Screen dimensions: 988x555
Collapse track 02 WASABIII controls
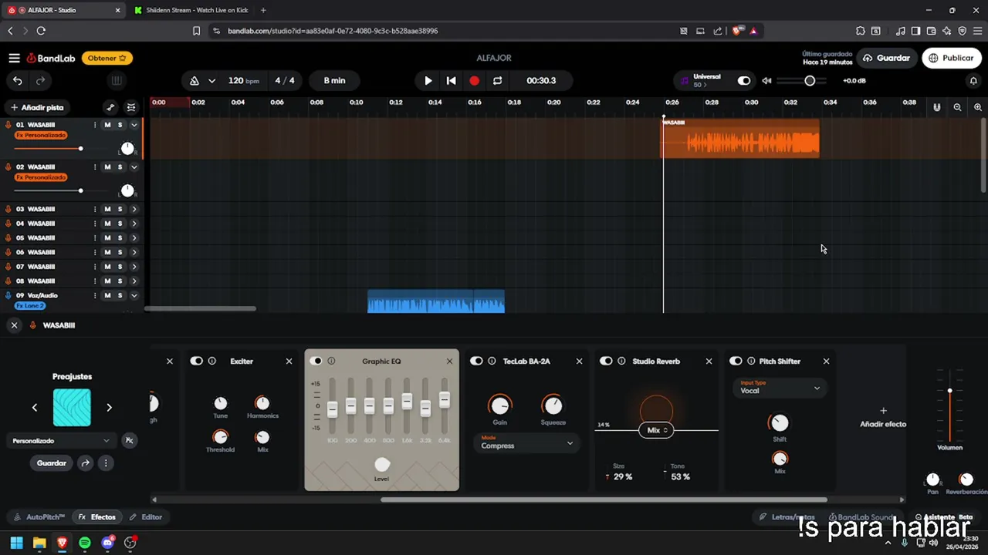134,167
